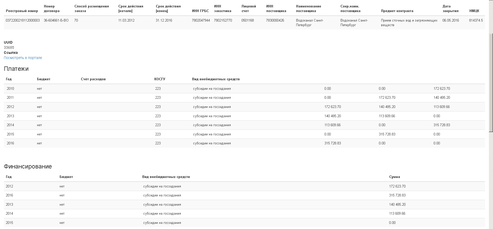Click sum 315 728.83 in Финансирование 2016 row
This screenshot has width=493, height=229.
(397, 195)
